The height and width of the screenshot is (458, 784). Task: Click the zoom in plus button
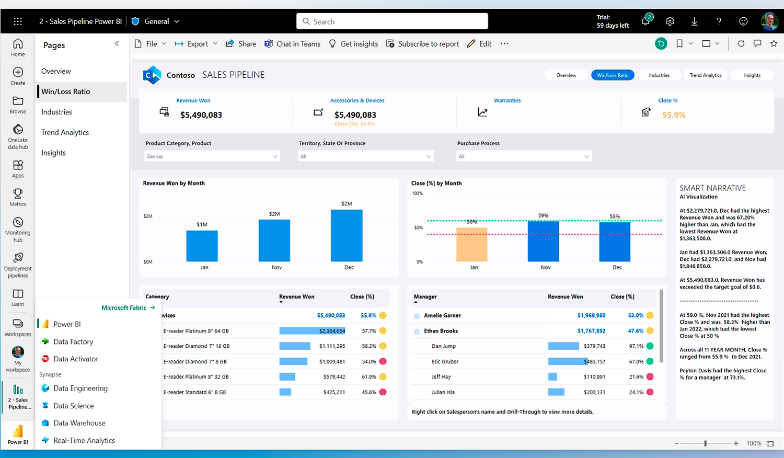tap(736, 443)
